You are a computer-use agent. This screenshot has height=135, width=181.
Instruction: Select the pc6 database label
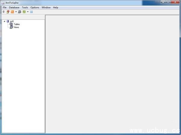click(x=12, y=21)
